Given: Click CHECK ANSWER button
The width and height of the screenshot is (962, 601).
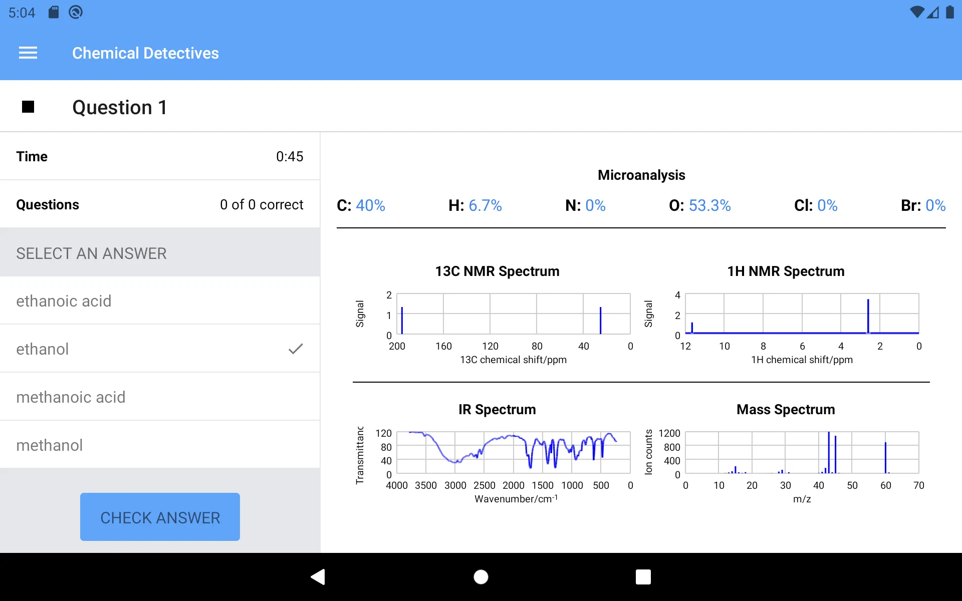Looking at the screenshot, I should point(160,516).
